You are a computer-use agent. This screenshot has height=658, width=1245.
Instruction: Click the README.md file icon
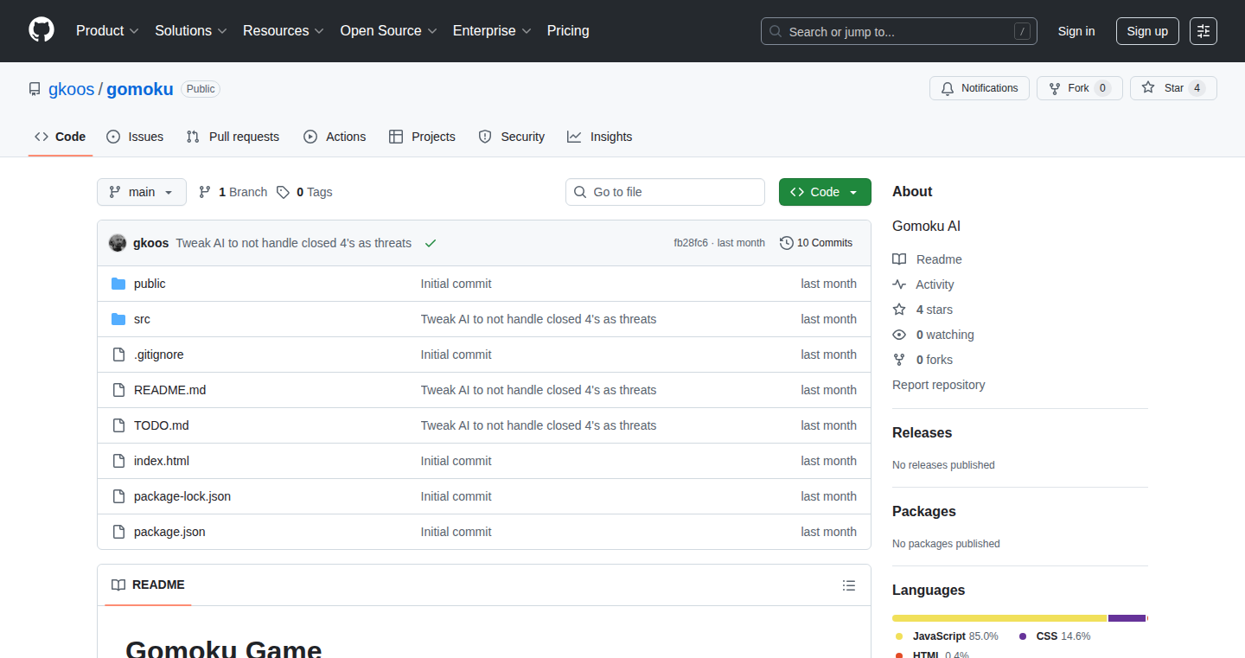point(118,390)
